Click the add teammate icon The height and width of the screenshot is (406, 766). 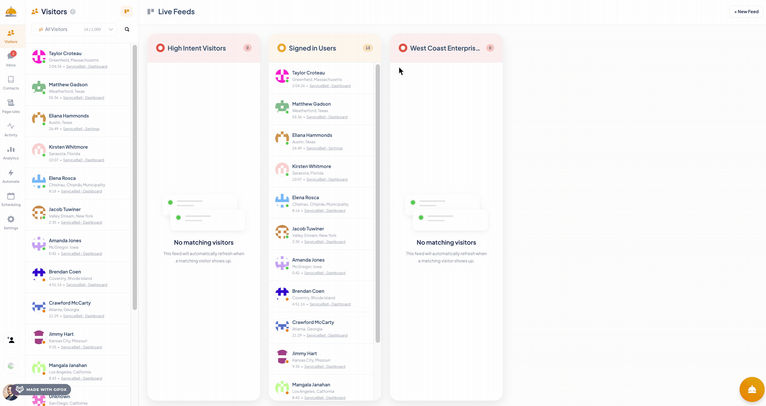[x=11, y=340]
